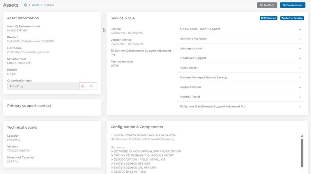Click the Configuration & Components scrollbar

tap(302, 152)
